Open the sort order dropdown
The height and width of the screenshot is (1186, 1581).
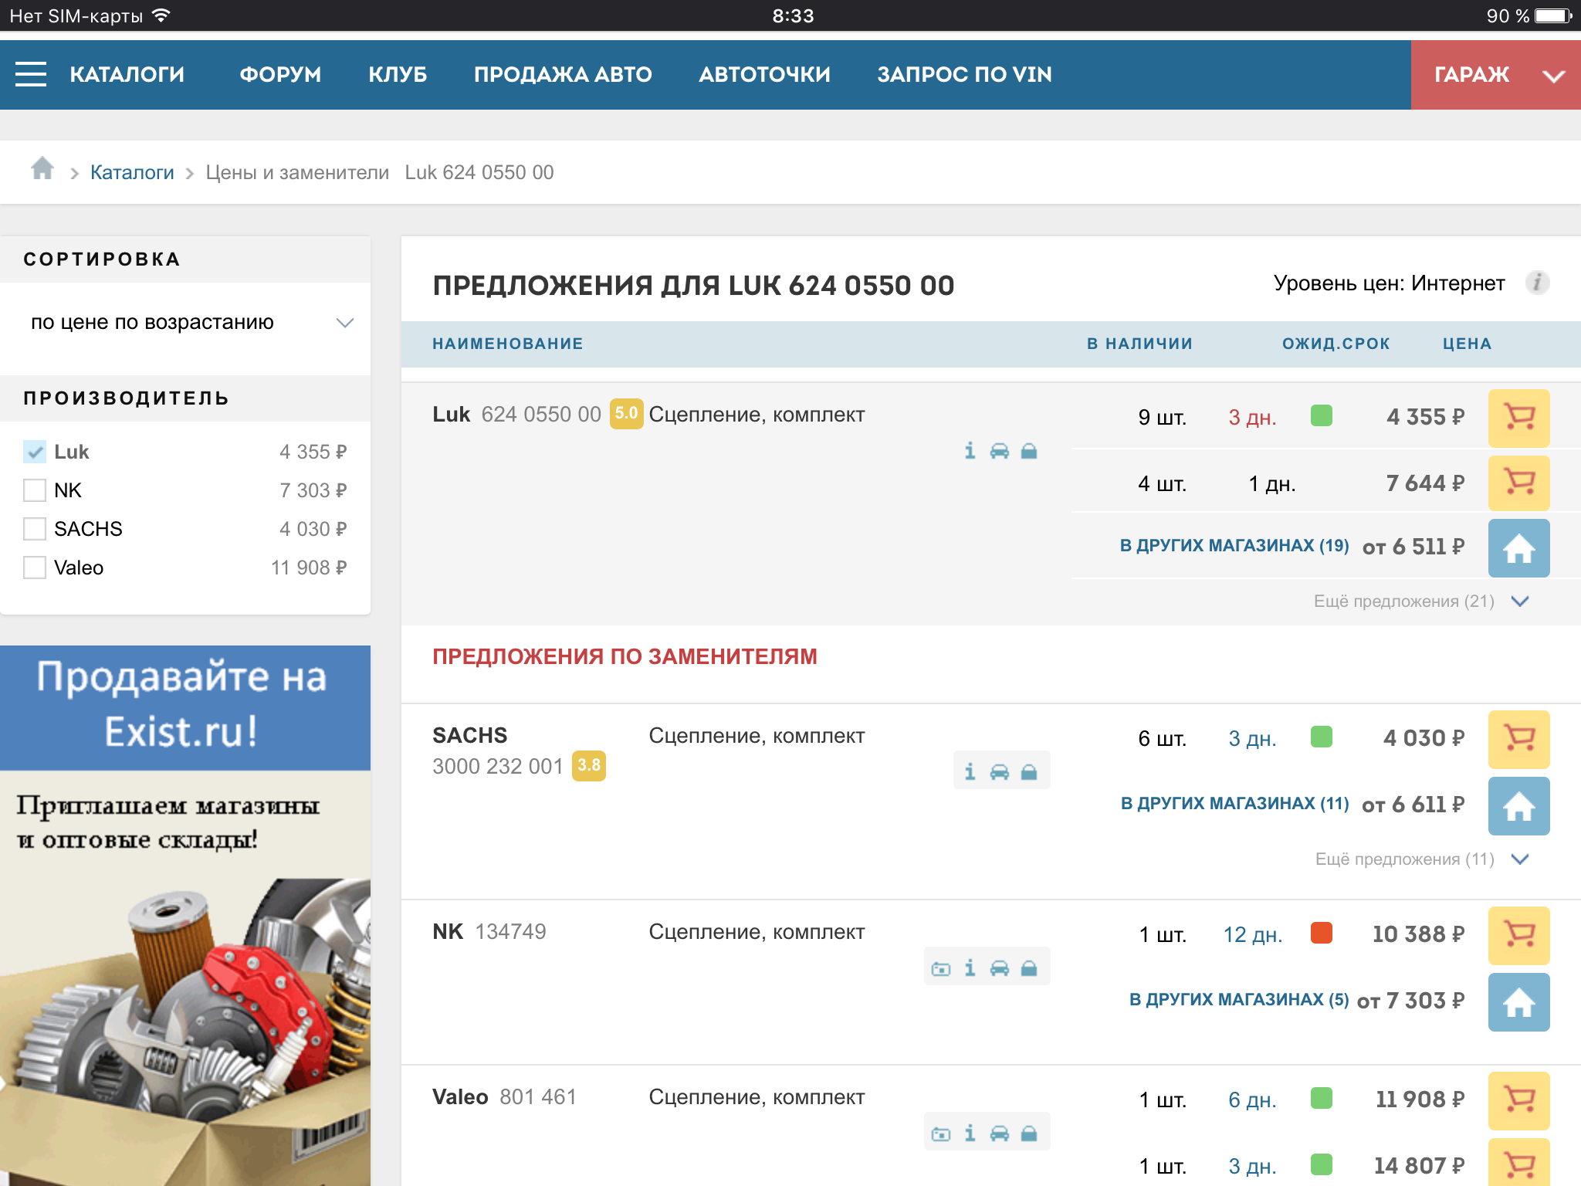pos(185,323)
